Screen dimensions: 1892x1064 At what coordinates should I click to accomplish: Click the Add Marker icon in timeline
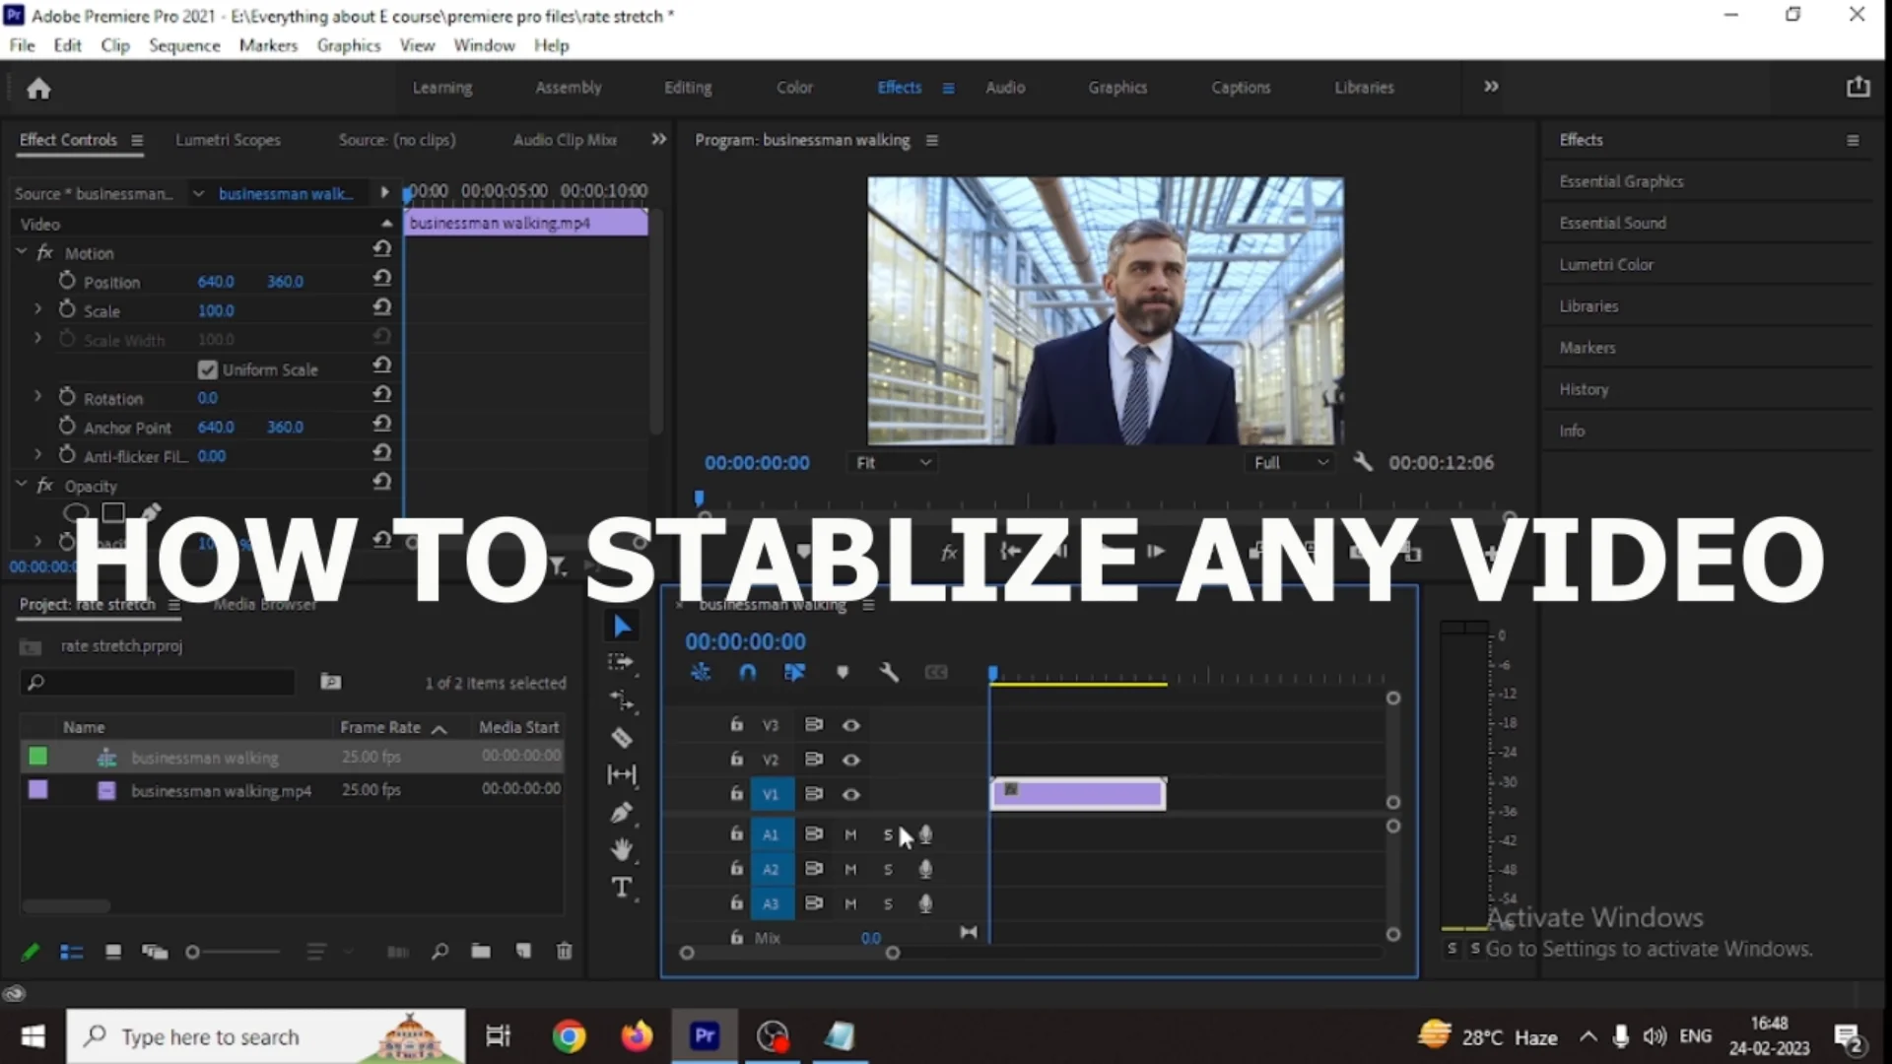coord(843,672)
